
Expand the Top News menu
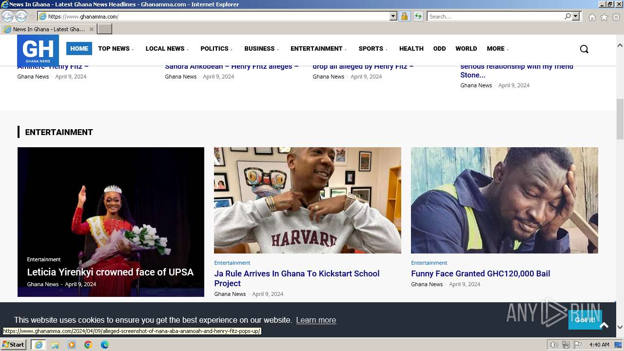[116, 49]
